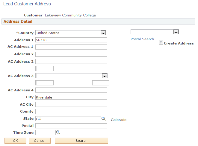The width and height of the screenshot is (198, 146).
Task: Click the City field containing Riverdale
Action: [x=71, y=97]
